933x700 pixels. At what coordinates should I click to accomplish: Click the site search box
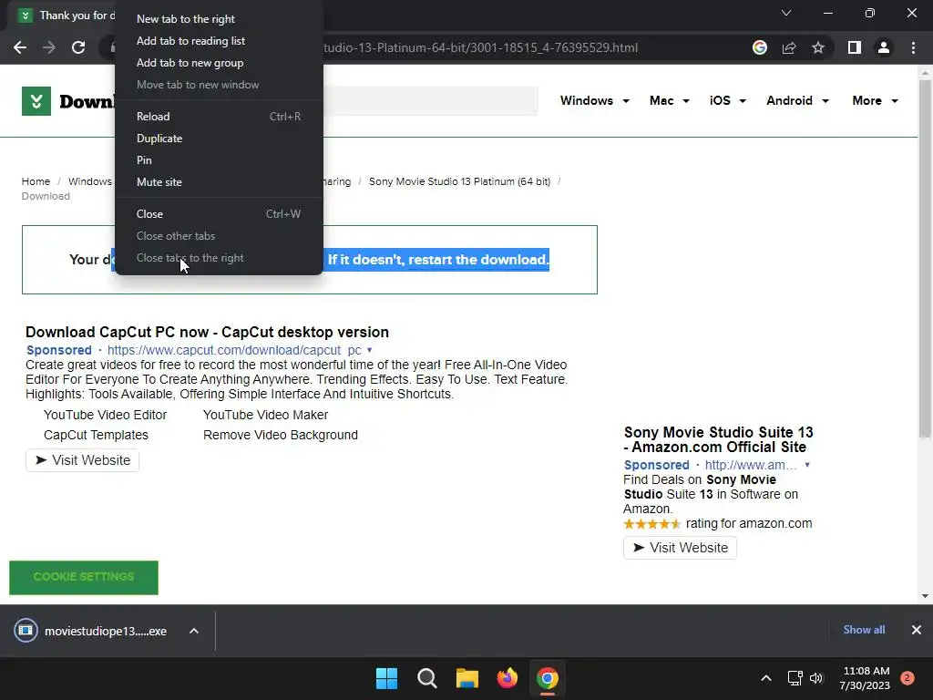tap(431, 100)
